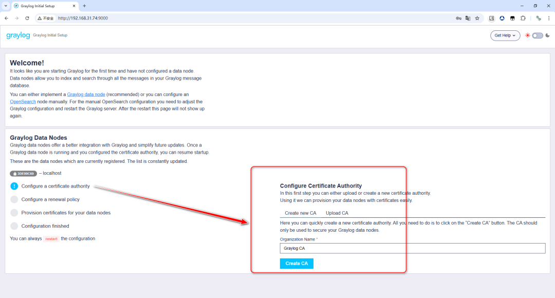Click the Organization Name input field

pos(412,248)
